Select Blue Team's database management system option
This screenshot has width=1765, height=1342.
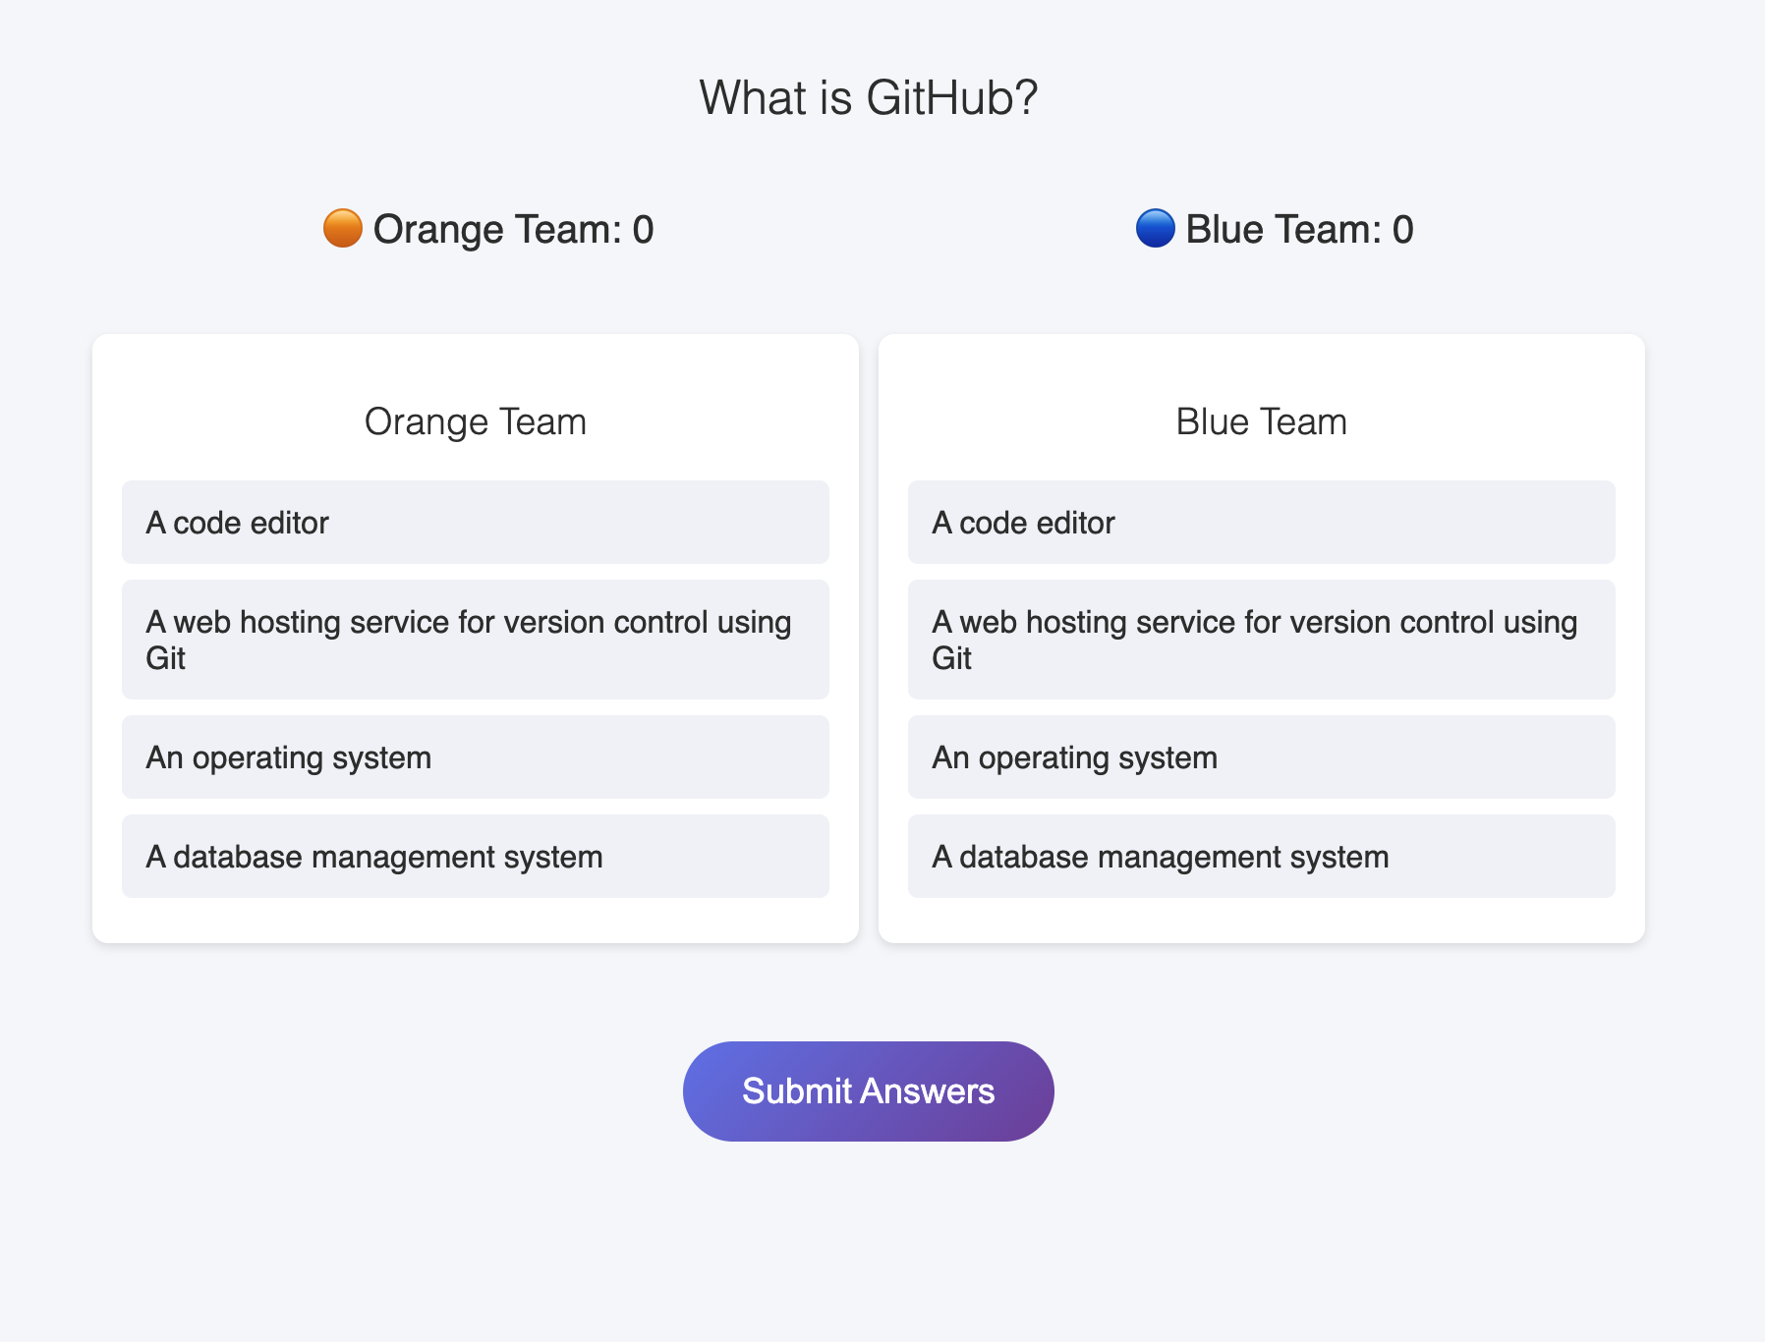(x=1262, y=856)
